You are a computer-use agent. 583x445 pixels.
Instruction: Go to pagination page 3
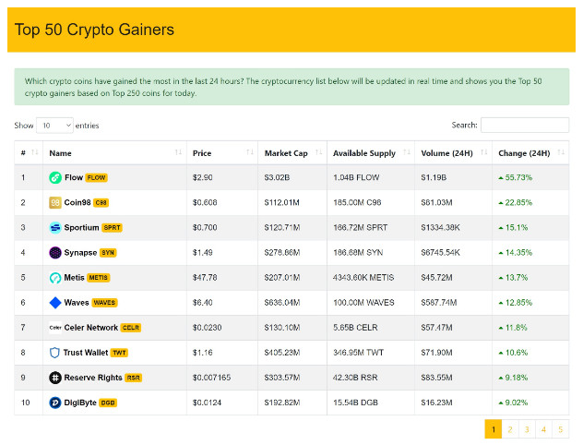pyautogui.click(x=527, y=429)
